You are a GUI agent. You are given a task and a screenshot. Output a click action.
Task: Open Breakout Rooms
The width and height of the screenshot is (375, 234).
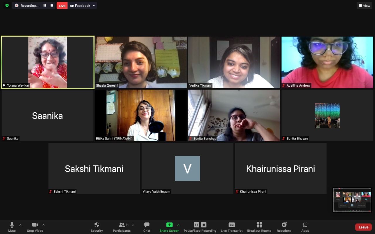259,227
